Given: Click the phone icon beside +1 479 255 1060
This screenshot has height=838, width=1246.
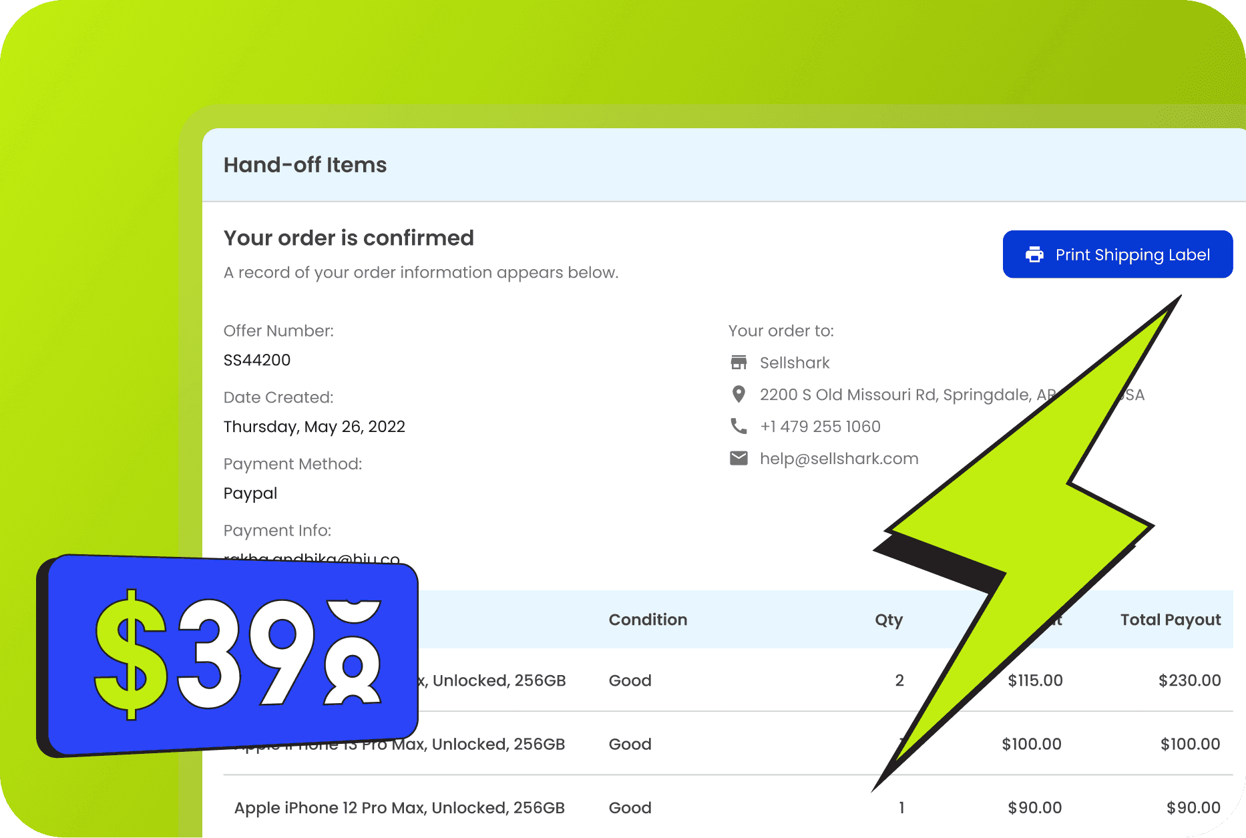Looking at the screenshot, I should (739, 426).
